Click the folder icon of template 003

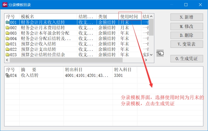(x=7, y=33)
